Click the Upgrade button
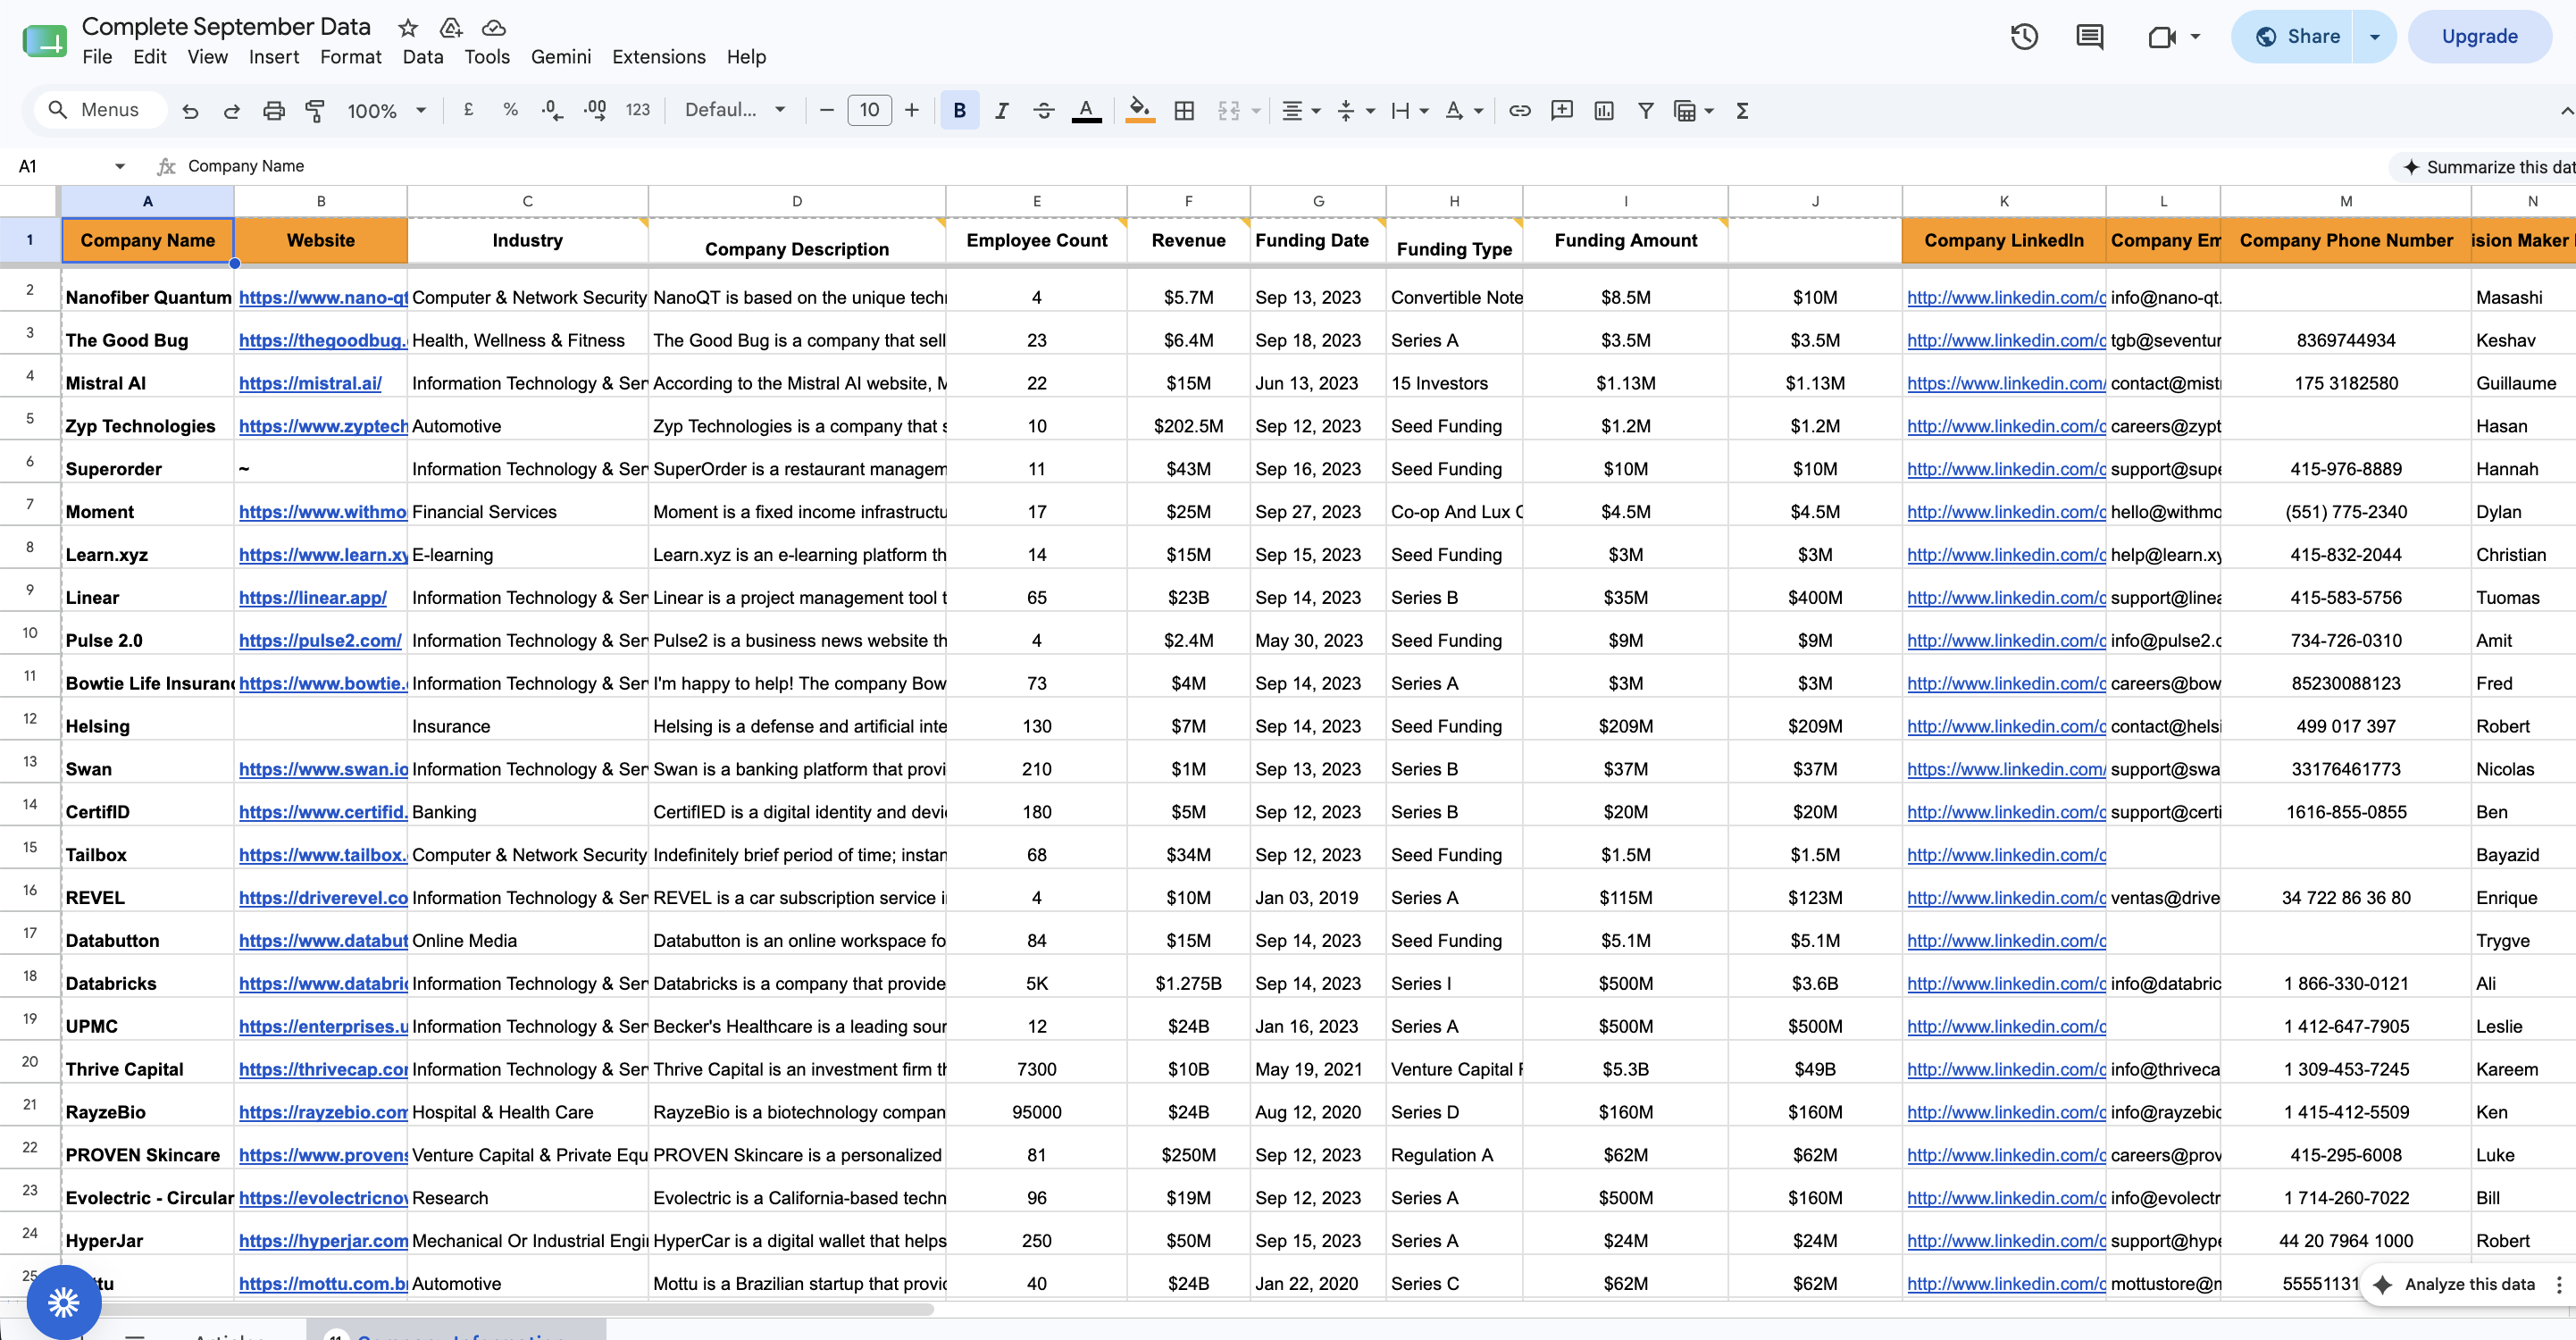The image size is (2576, 1340). pyautogui.click(x=2479, y=37)
